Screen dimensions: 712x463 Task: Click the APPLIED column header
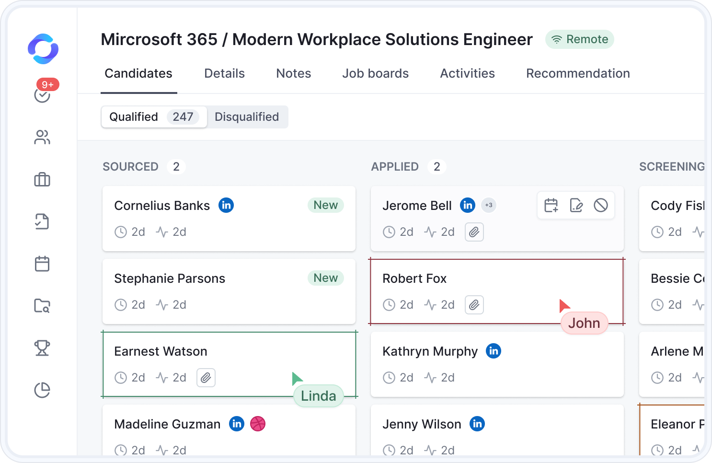click(395, 167)
